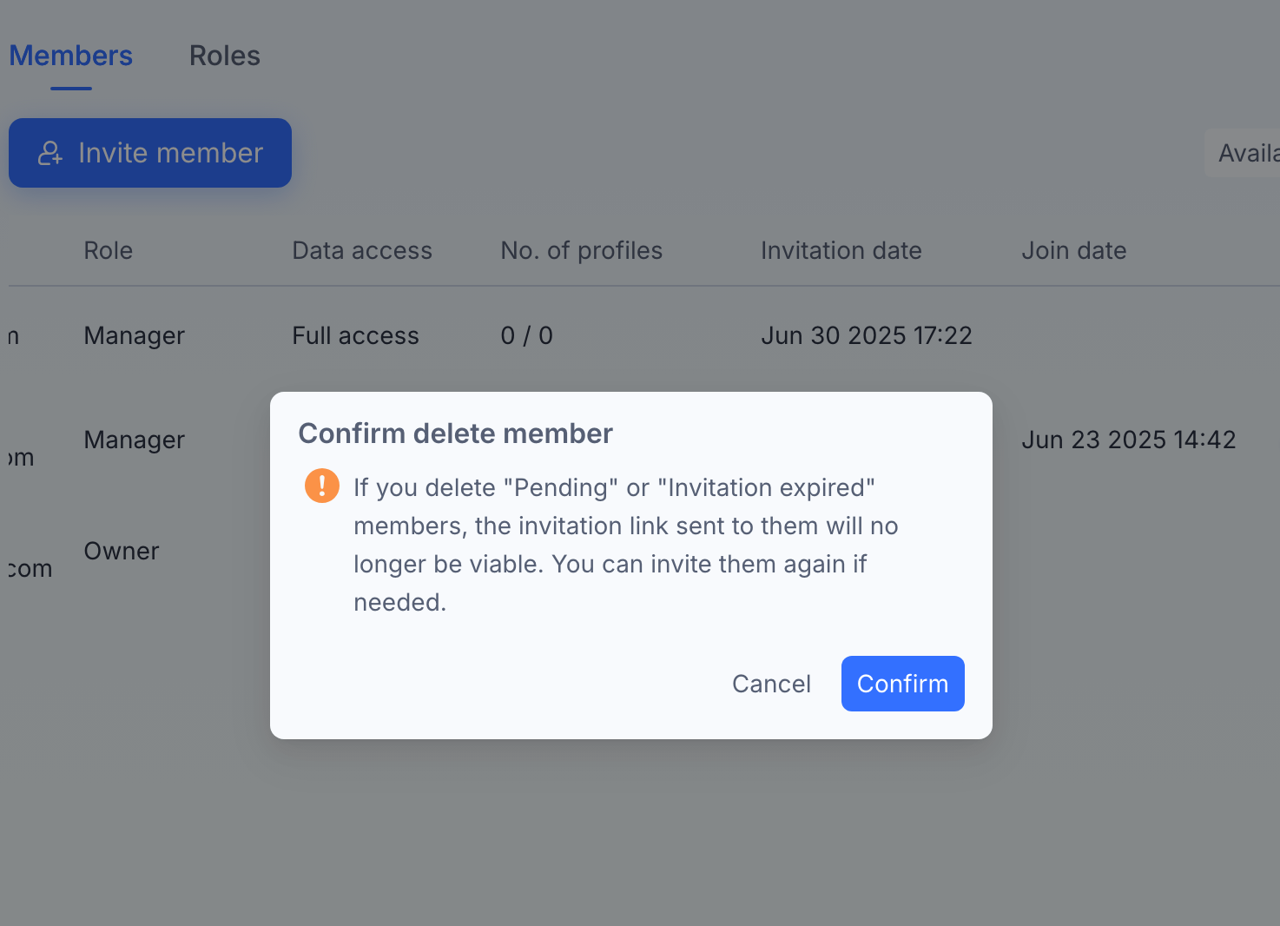Click the add-user icon on Invite member
Screen dimensions: 1280x926
tap(50, 153)
